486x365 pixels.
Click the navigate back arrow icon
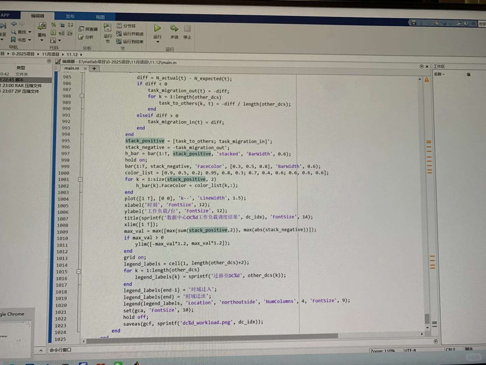tap(14, 24)
